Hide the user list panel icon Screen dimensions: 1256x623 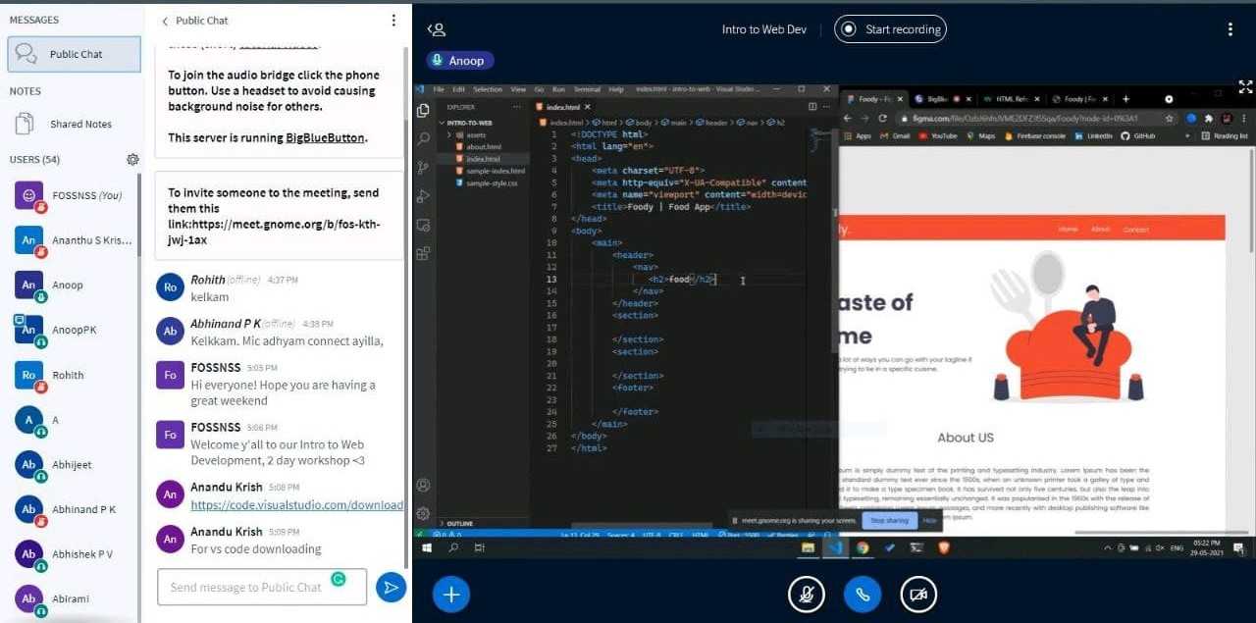tap(437, 29)
